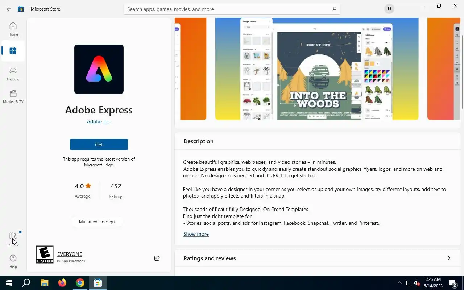The image size is (464, 290).
Task: Launch Chrome from taskbar
Action: pyautogui.click(x=80, y=283)
